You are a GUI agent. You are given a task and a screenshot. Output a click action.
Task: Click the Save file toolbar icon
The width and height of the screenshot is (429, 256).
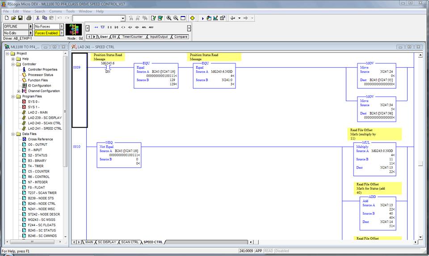(20, 18)
